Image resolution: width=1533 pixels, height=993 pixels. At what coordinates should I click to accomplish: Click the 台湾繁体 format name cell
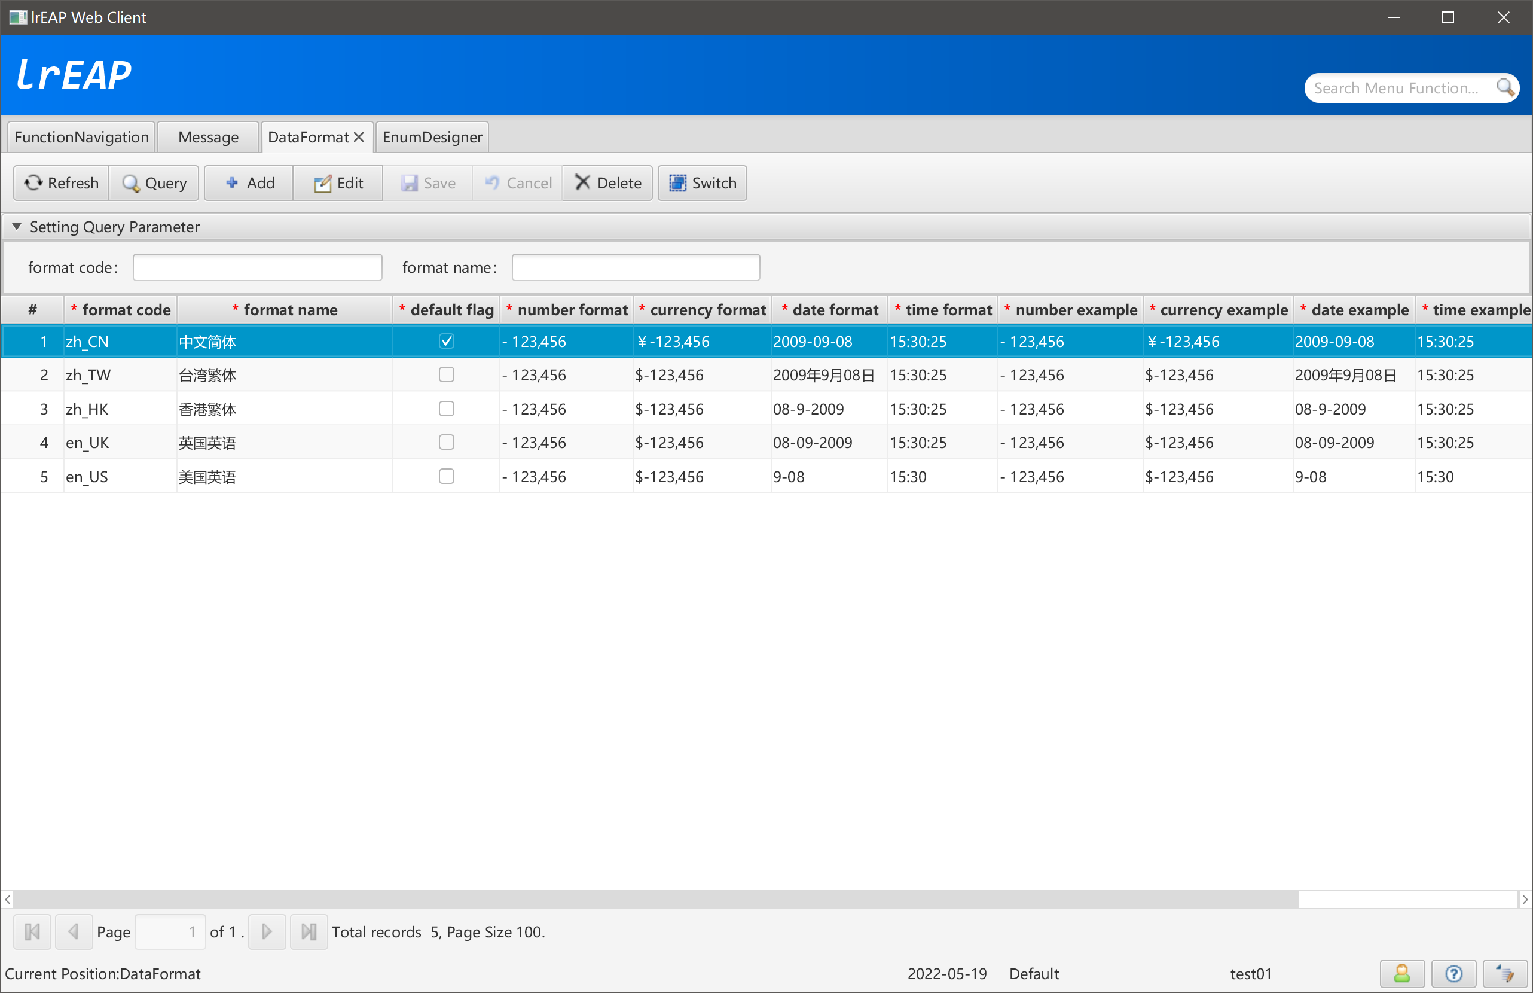[x=285, y=375]
